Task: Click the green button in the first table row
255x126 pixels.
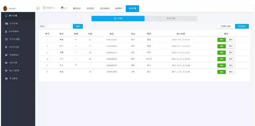Action: tap(221, 40)
